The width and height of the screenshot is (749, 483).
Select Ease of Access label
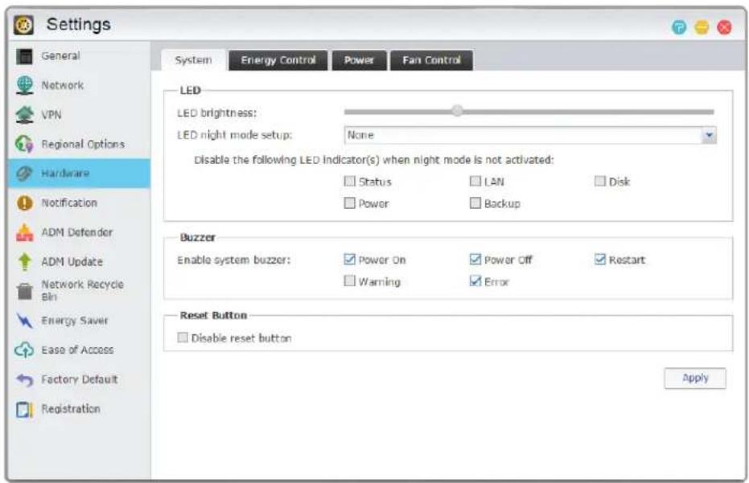point(77,350)
